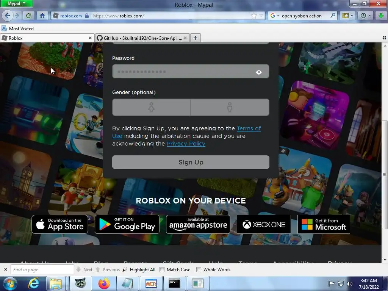Click the page vertical scrollbar thumb

[x=385, y=174]
